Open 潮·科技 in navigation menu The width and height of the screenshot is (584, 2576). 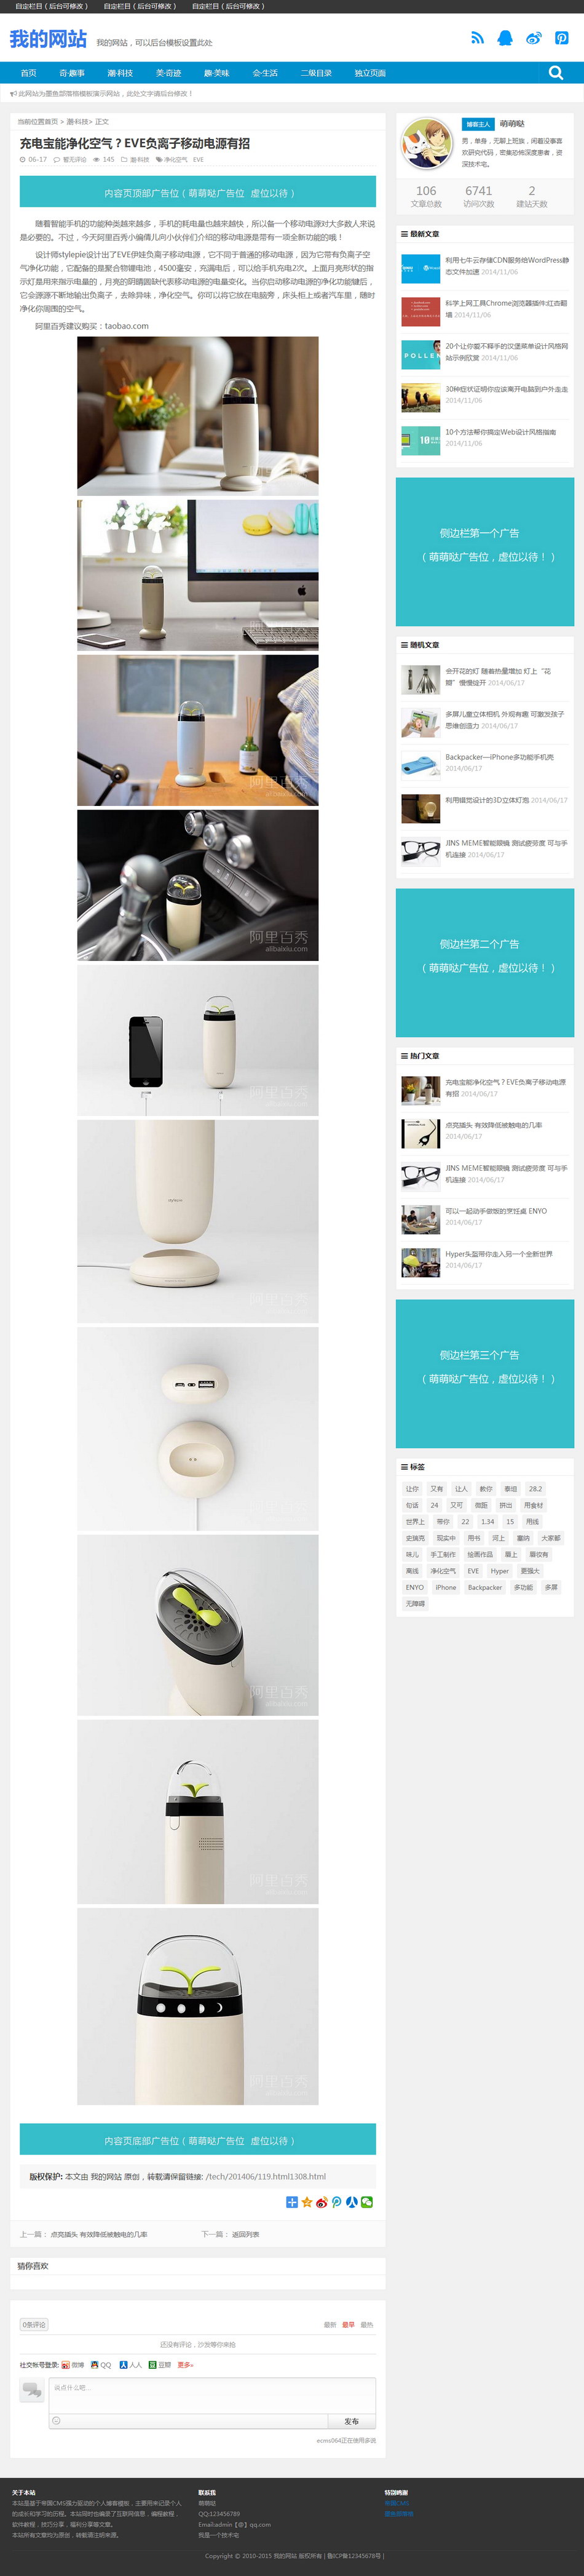click(120, 73)
